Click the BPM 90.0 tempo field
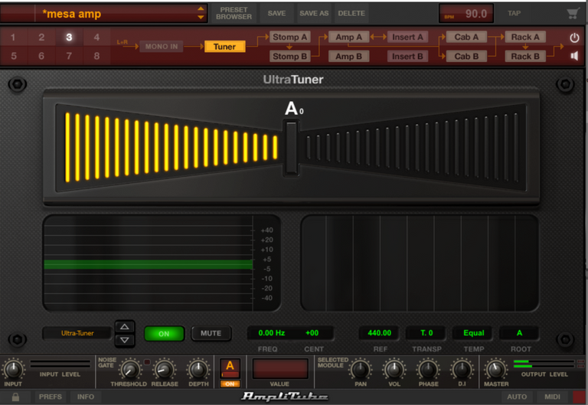The height and width of the screenshot is (405, 588). click(466, 14)
